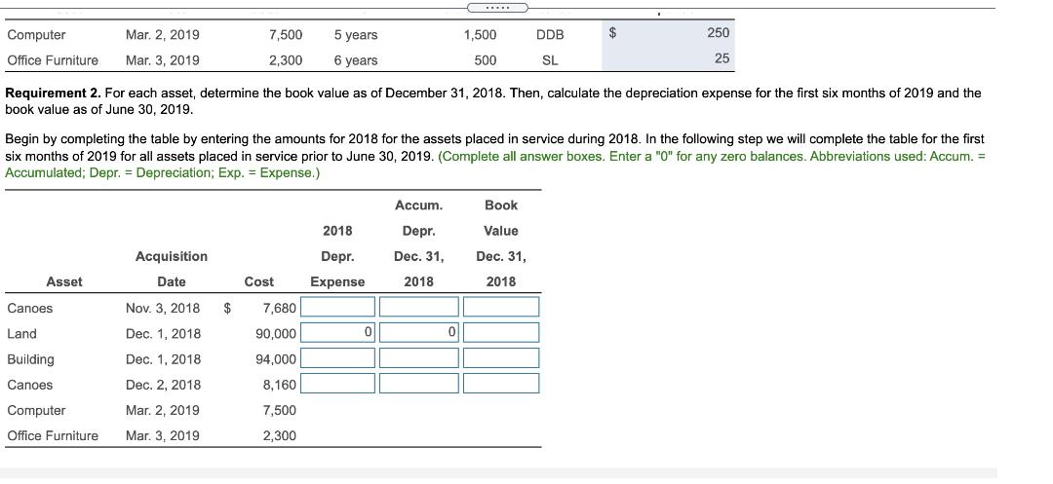Click Canoes Nov. 3 2018 Depr. Expense box
Viewport: 1053px width, 484px height.
click(337, 308)
